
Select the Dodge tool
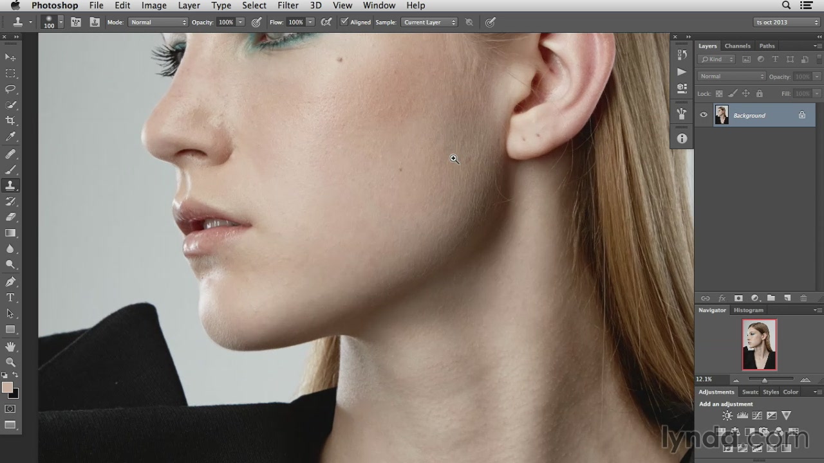tap(10, 264)
